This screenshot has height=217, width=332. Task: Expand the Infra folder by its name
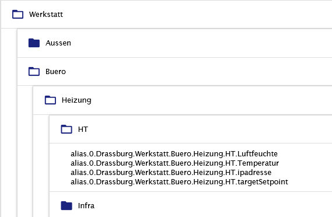point(86,205)
